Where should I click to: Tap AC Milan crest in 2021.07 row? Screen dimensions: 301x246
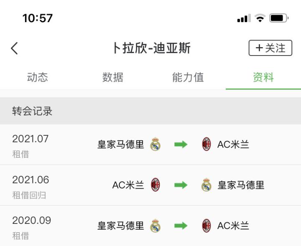point(207,145)
